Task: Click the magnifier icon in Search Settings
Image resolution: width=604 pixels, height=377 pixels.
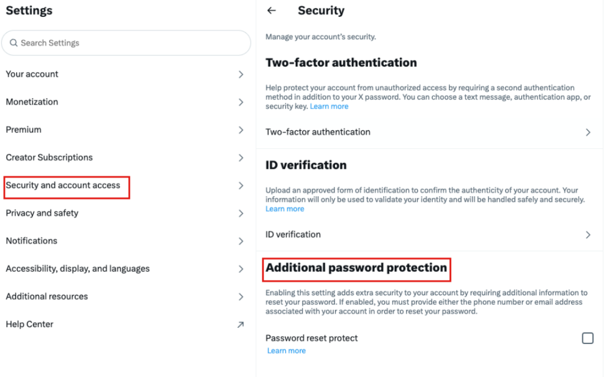Action: [13, 43]
